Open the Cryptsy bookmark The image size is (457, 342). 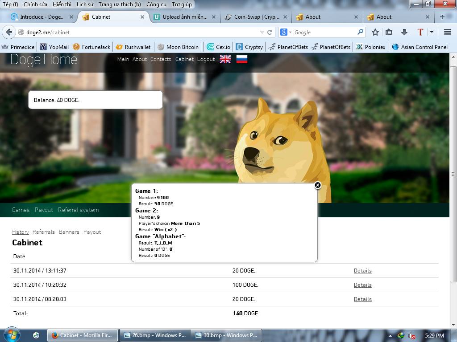coord(249,47)
